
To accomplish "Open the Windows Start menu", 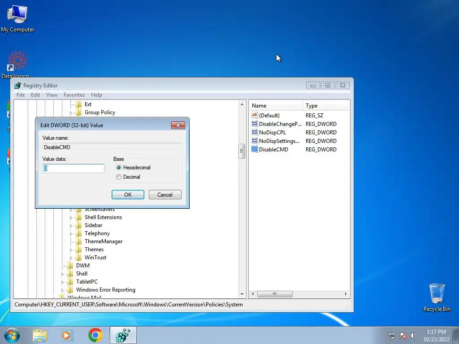I will (12, 335).
